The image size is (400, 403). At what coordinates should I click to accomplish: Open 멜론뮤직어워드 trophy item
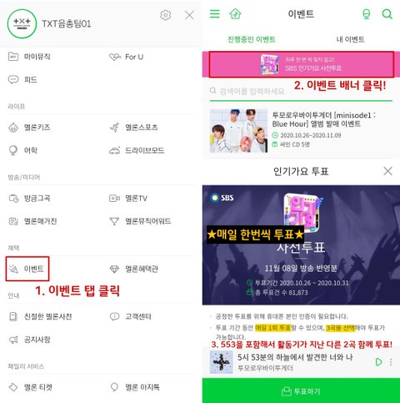coord(140,221)
